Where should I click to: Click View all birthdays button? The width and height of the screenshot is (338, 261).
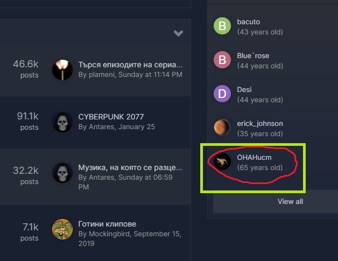click(x=290, y=201)
